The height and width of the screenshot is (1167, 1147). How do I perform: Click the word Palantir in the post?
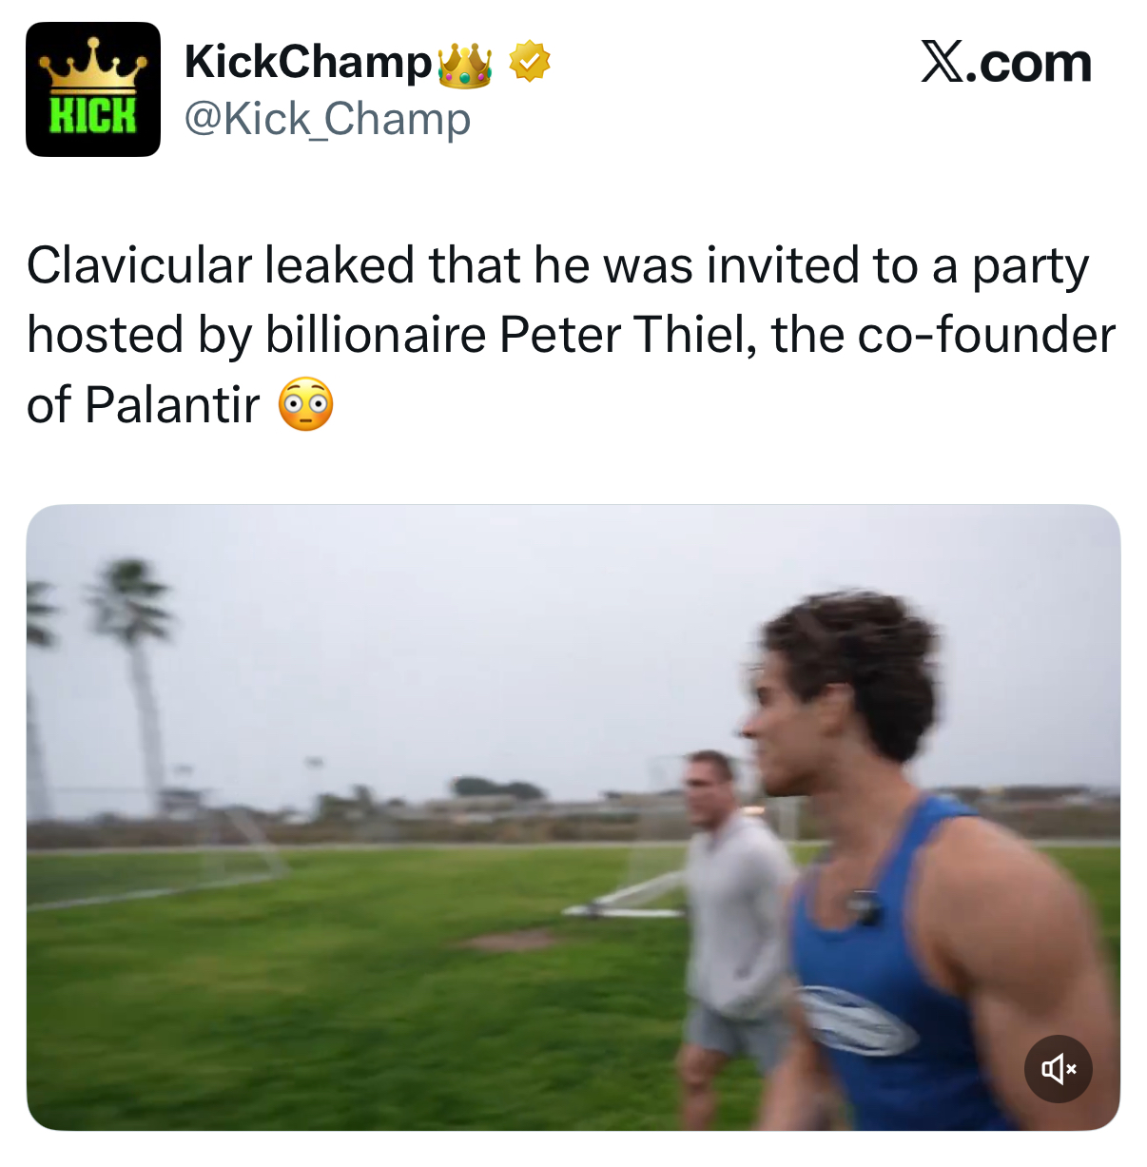click(172, 405)
